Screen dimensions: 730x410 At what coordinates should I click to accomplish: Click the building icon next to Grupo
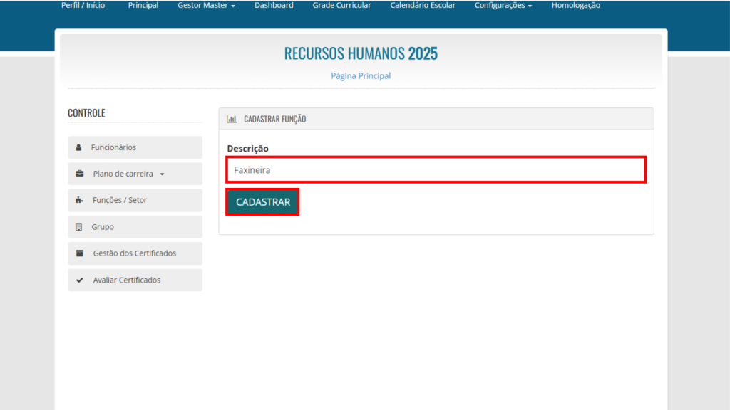[78, 227]
